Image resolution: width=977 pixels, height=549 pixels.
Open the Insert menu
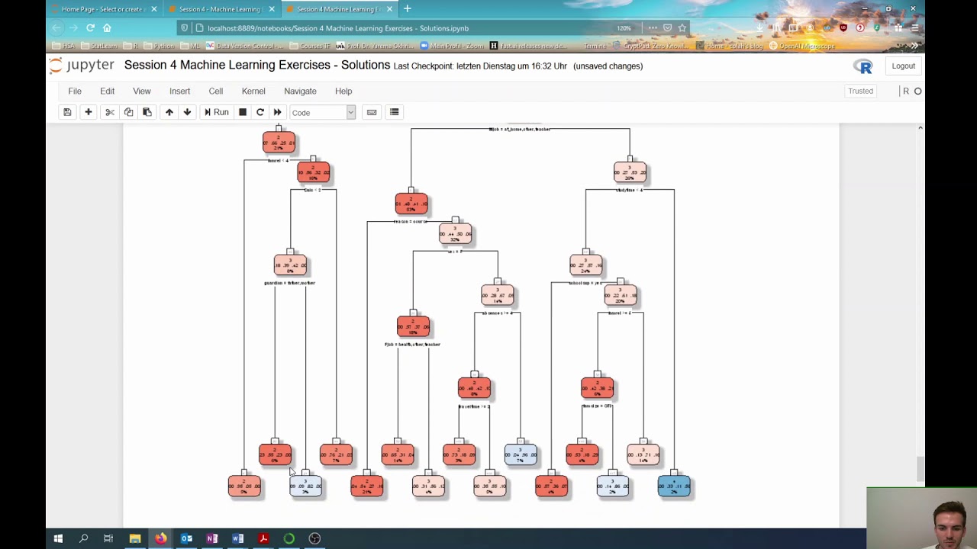(x=180, y=91)
